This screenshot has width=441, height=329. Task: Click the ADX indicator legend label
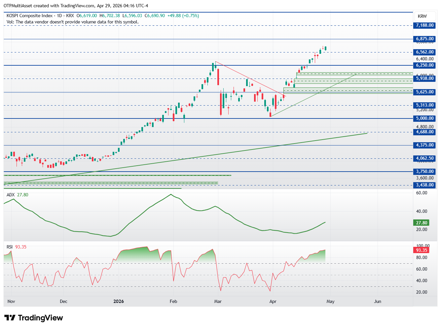11,195
